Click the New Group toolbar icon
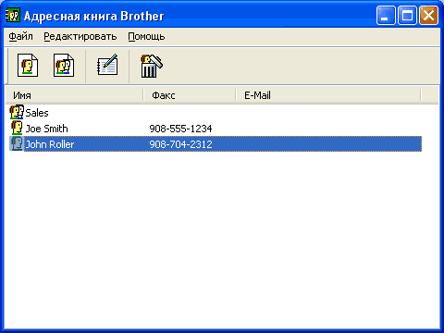444x333 pixels. [64, 66]
